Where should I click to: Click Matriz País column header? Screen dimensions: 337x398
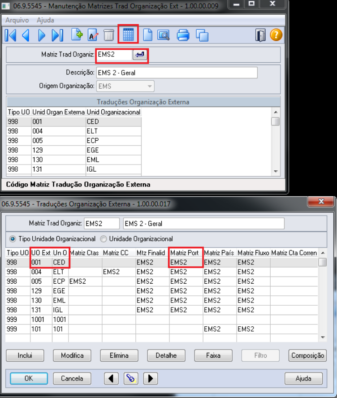click(x=220, y=253)
